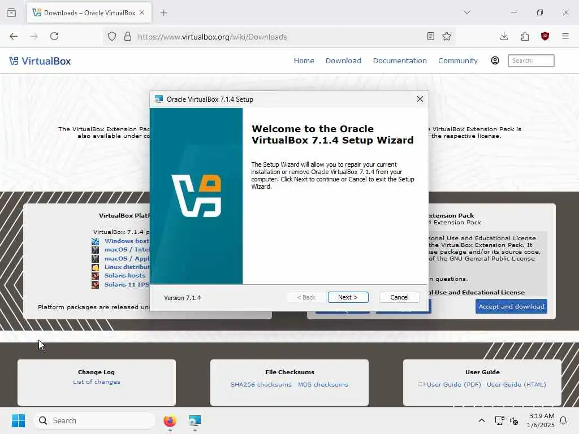Show hidden system tray icons

pyautogui.click(x=482, y=420)
